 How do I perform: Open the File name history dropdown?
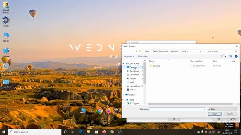click(204, 109)
